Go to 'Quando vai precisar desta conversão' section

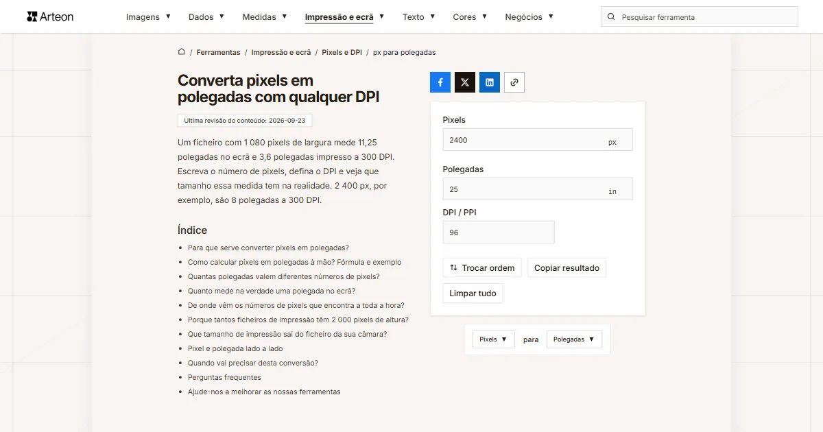click(253, 363)
